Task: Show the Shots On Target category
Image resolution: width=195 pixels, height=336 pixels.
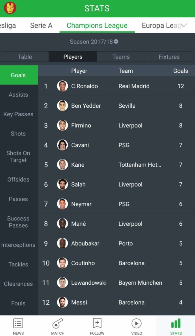Action: pyautogui.click(x=18, y=157)
